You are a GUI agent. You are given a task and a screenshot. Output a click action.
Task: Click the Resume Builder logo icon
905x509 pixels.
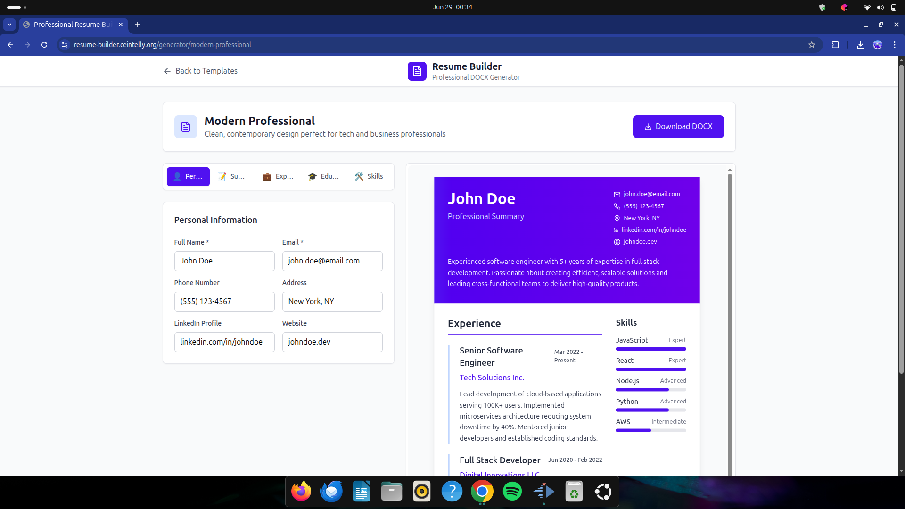click(417, 71)
